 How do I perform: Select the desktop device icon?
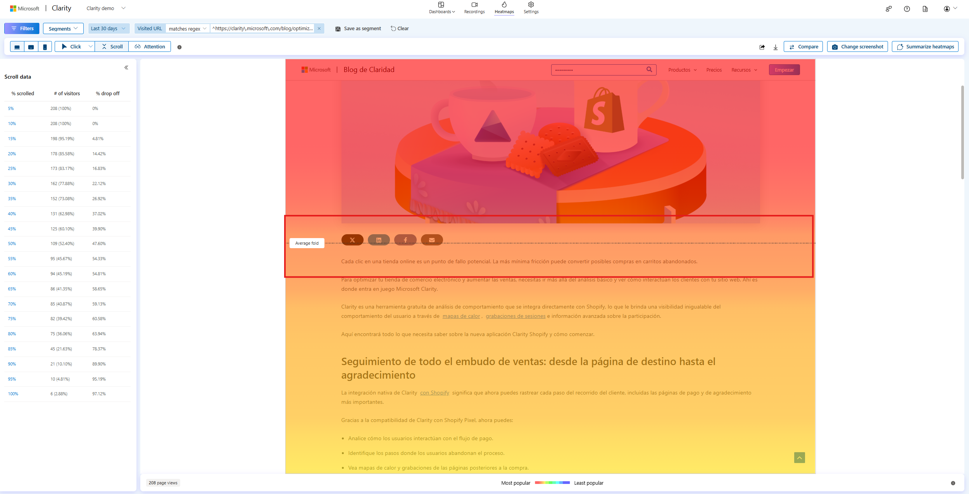pyautogui.click(x=17, y=46)
